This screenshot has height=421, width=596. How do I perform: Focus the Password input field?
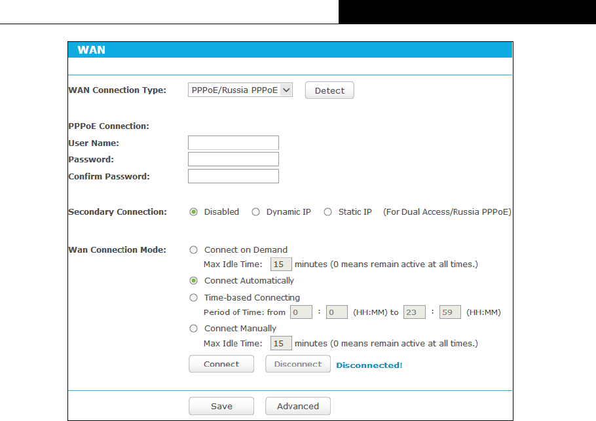(x=233, y=159)
